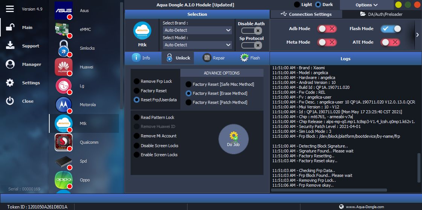This screenshot has width=422, height=210.
Task: Select Read Pattern Lock option
Action: 137,117
